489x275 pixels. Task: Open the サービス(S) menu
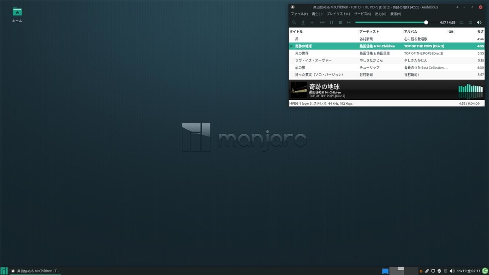coord(362,14)
